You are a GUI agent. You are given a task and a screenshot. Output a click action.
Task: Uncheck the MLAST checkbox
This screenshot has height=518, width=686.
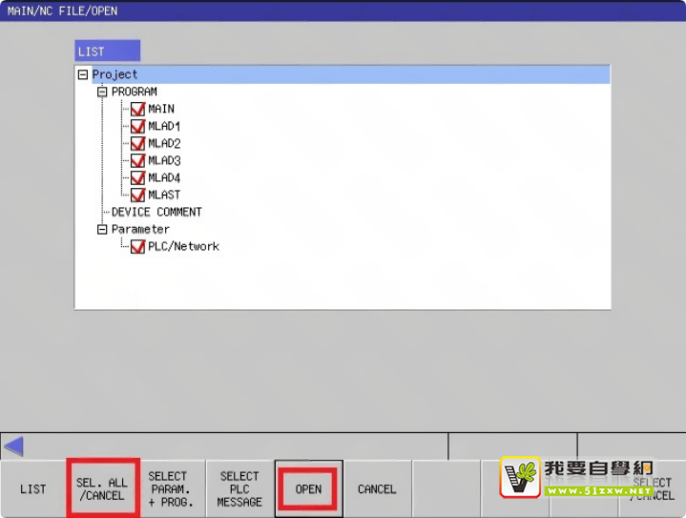[137, 195]
